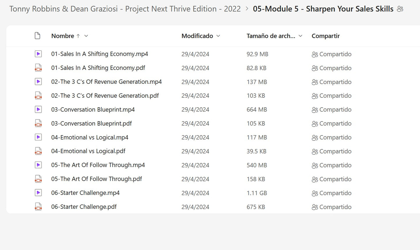Viewport: 420px width, 250px height.
Task: Open the Tamaño de archivo column dropdown
Action: click(301, 36)
